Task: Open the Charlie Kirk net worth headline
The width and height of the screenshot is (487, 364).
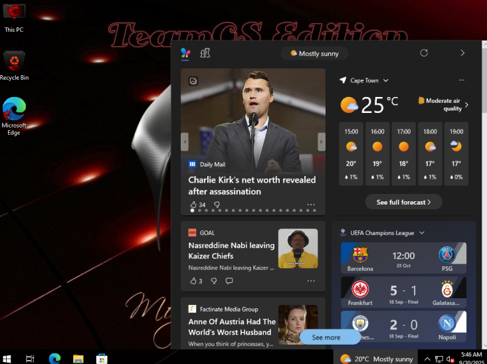Action: tap(252, 186)
